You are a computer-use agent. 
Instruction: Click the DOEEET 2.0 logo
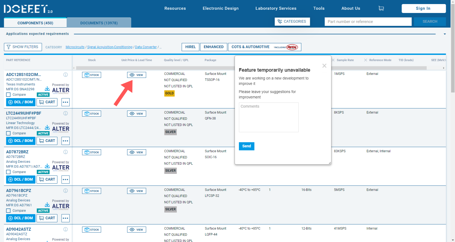pos(28,9)
